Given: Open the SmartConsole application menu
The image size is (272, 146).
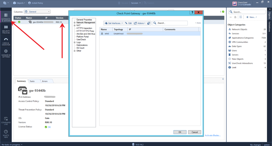Looking at the screenshot, I should (6, 3).
